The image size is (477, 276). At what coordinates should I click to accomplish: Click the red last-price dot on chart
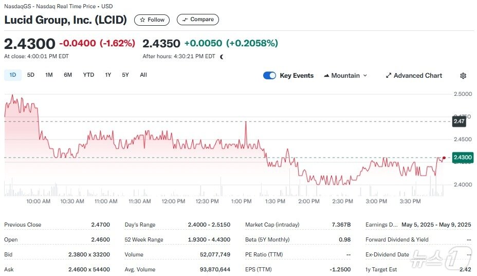(444, 158)
